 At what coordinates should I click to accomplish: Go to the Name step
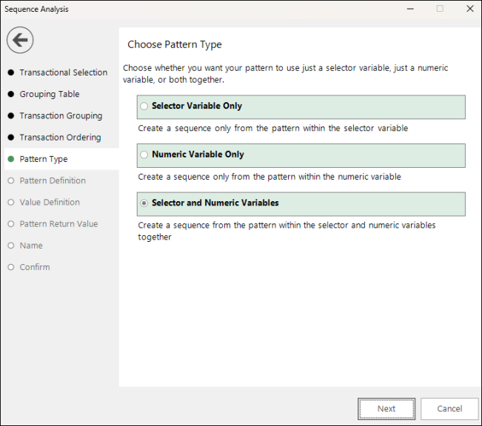click(31, 246)
